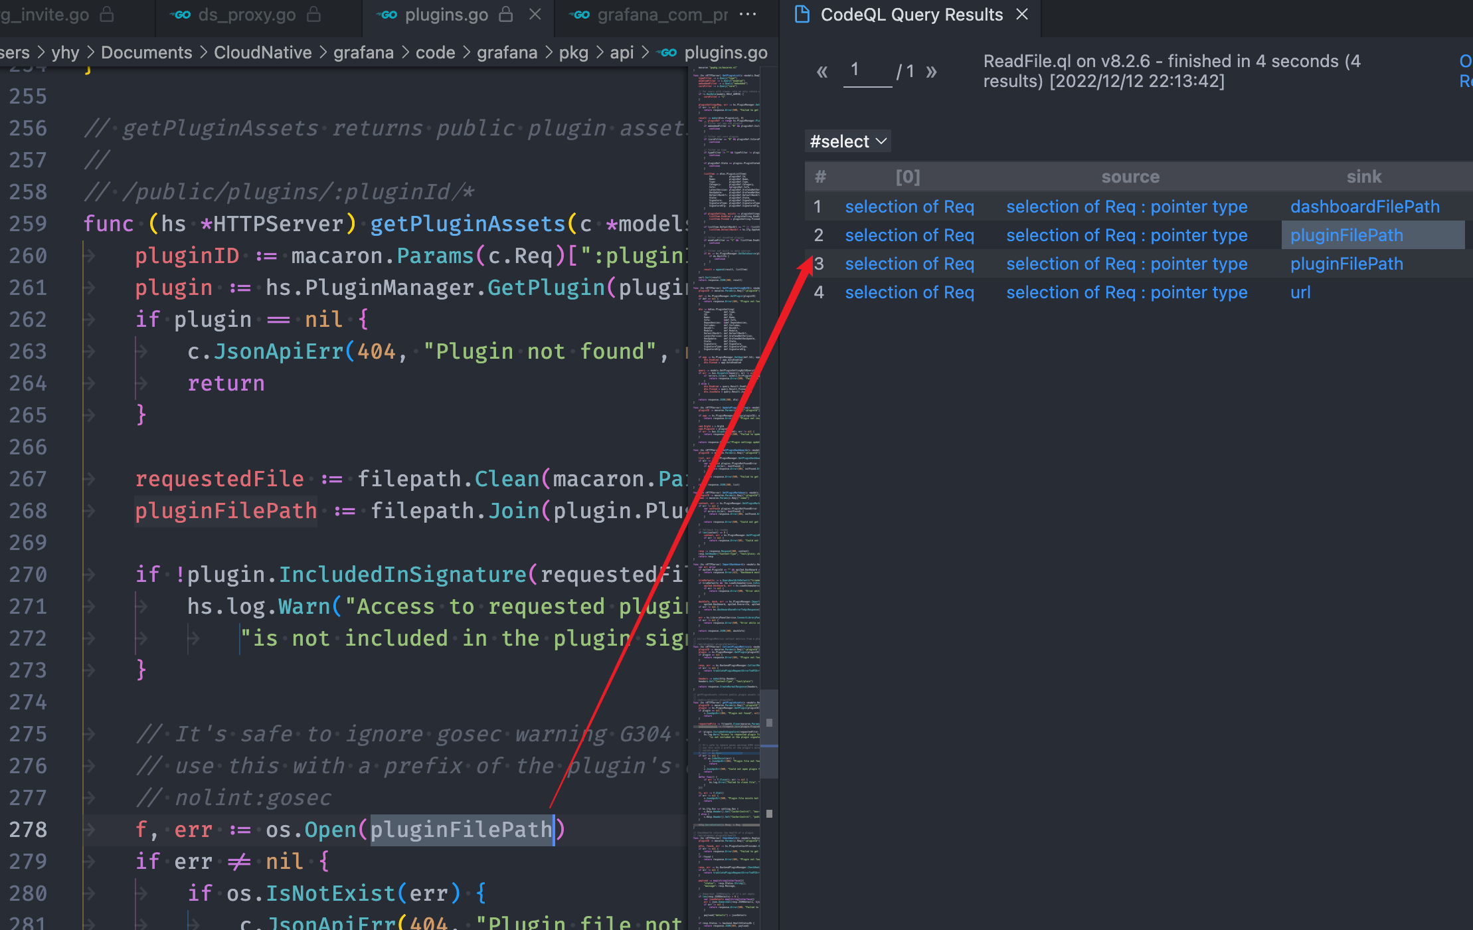This screenshot has height=930, width=1473.
Task: Go to previous results page arrow
Action: coord(822,72)
